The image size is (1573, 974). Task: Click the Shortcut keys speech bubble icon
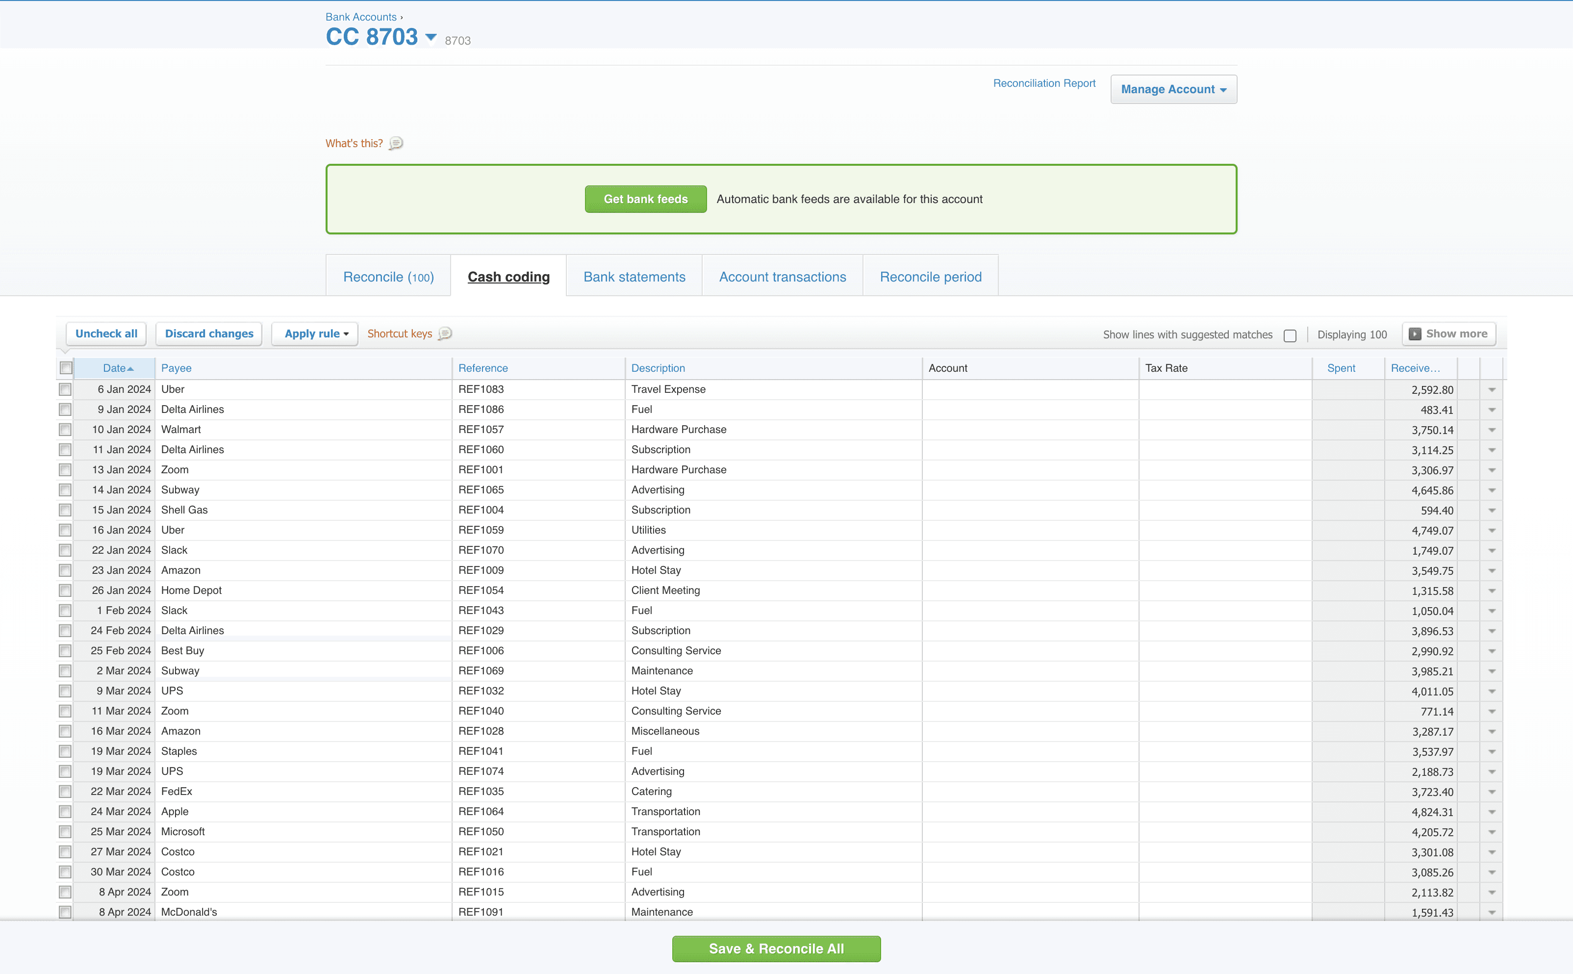(445, 333)
